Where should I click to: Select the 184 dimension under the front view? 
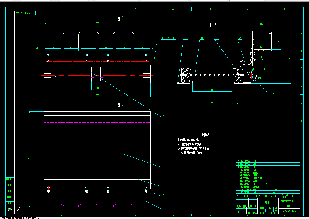point(97,88)
